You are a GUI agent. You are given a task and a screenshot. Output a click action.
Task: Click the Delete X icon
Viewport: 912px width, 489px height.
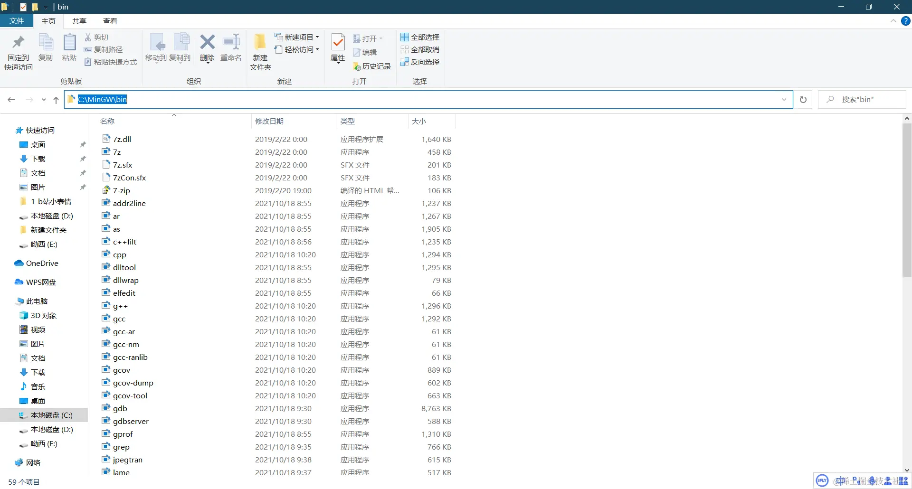click(x=207, y=42)
